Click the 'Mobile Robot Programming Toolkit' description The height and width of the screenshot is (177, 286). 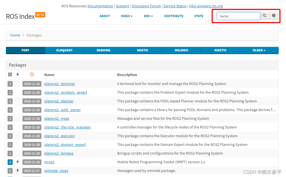tap(161, 162)
